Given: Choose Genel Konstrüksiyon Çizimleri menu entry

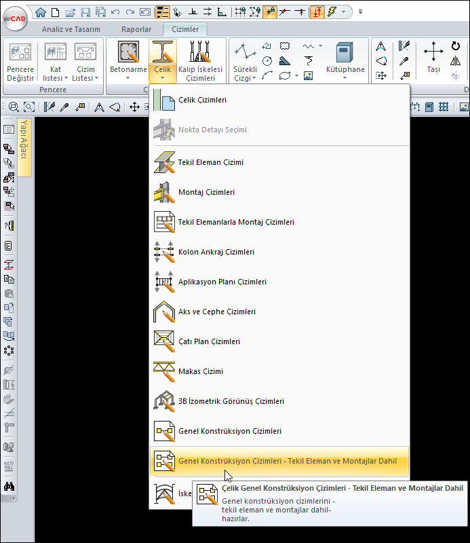Looking at the screenshot, I should click(x=279, y=431).
